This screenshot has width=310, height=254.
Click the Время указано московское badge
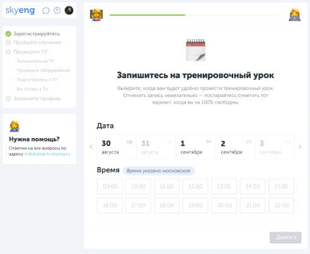[x=159, y=171]
